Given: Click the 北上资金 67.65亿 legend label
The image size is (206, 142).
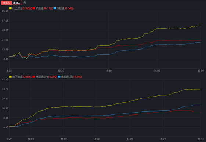Looking at the screenshot, I should (x=22, y=8).
